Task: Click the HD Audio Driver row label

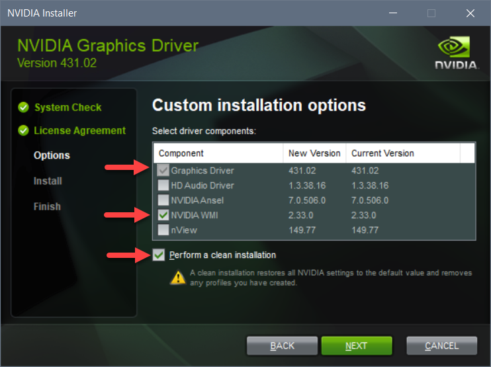Action: click(x=202, y=186)
